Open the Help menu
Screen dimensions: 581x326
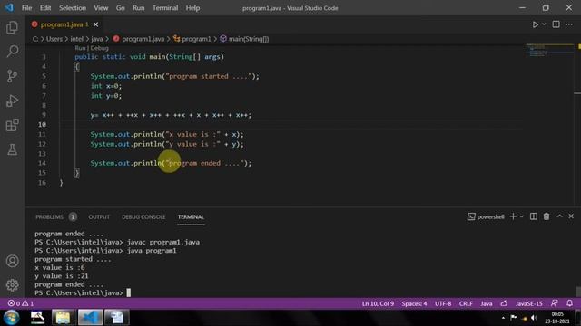[x=192, y=8]
